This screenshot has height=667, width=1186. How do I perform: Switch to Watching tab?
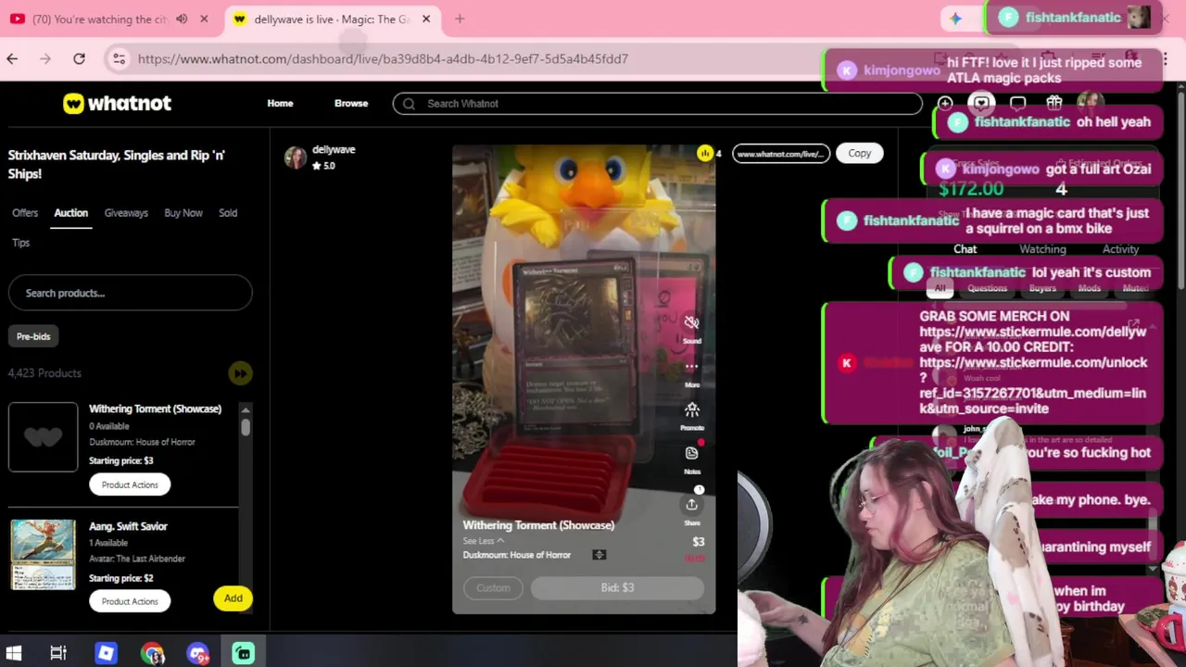click(1042, 249)
